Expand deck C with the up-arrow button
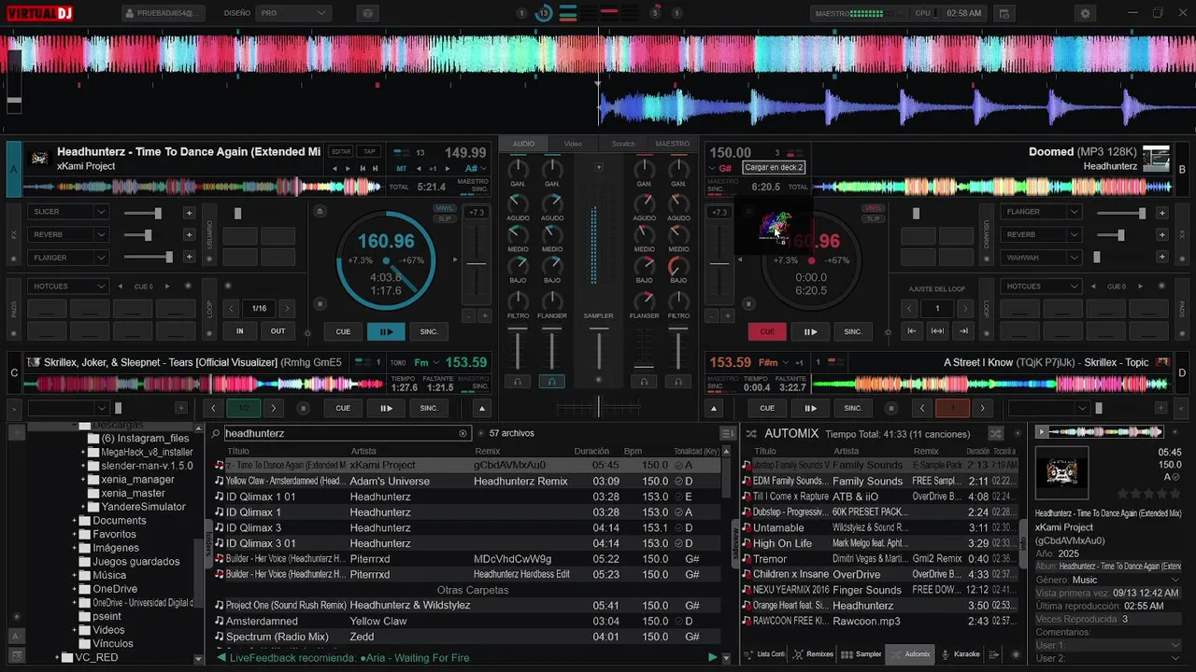 tap(482, 408)
